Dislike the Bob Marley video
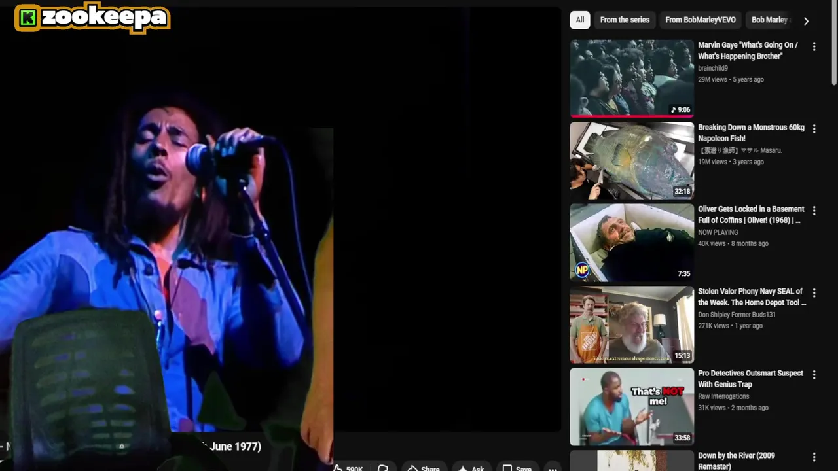The width and height of the screenshot is (838, 471). point(383,468)
